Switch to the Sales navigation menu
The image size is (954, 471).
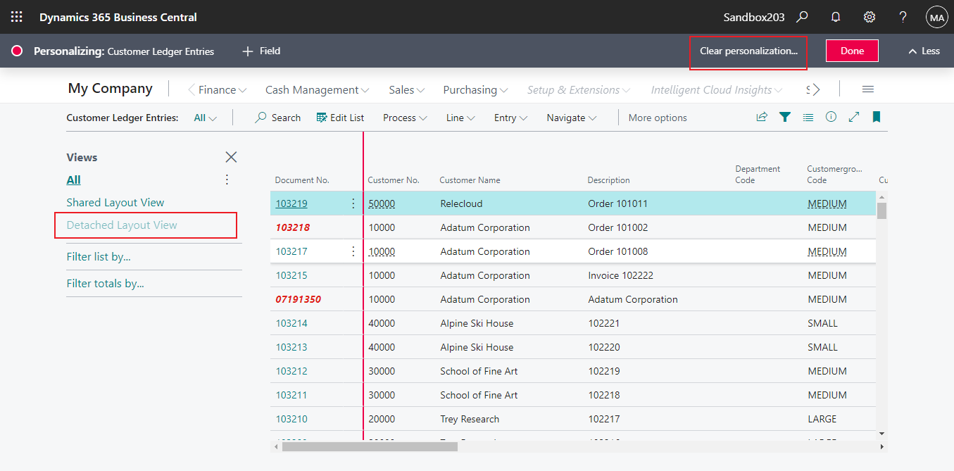coord(406,89)
